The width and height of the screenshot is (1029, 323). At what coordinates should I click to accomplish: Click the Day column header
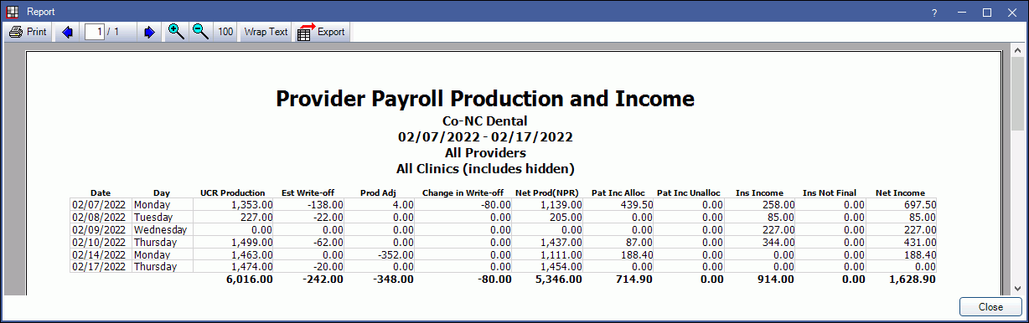coord(162,192)
